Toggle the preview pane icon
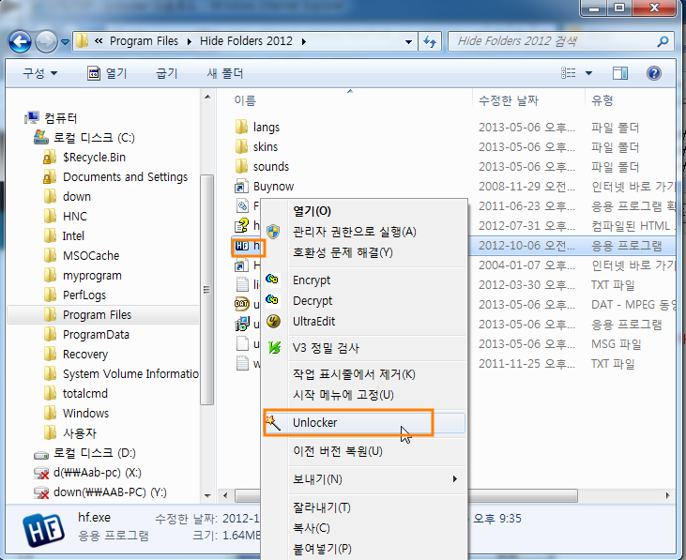Image resolution: width=686 pixels, height=560 pixels. (x=620, y=73)
